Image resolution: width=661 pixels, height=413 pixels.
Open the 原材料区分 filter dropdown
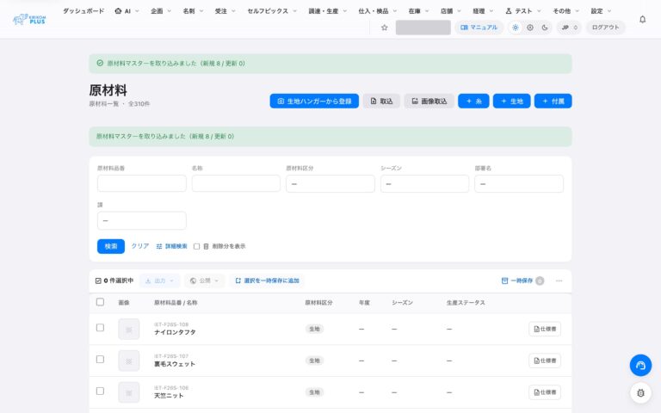coord(330,184)
